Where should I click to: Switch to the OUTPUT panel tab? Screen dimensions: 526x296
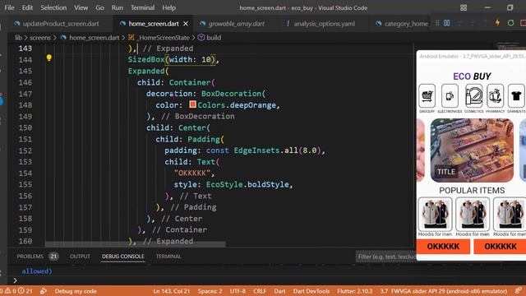click(80, 257)
